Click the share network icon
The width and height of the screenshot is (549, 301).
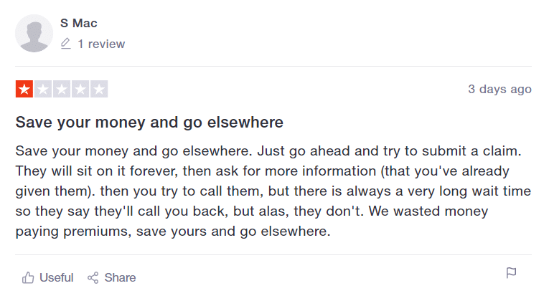pos(93,278)
